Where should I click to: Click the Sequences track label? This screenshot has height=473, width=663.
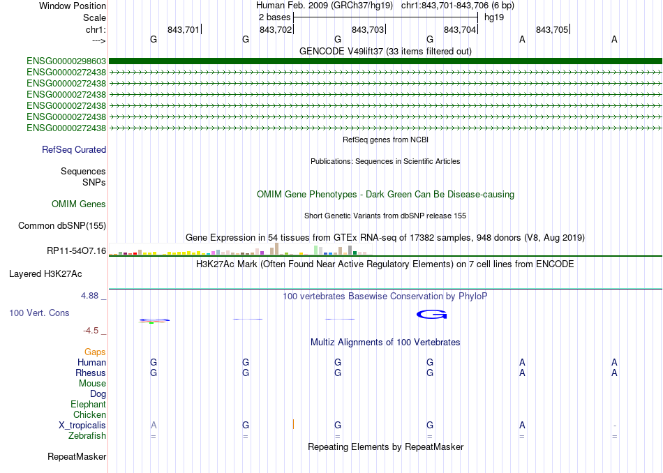tap(83, 171)
